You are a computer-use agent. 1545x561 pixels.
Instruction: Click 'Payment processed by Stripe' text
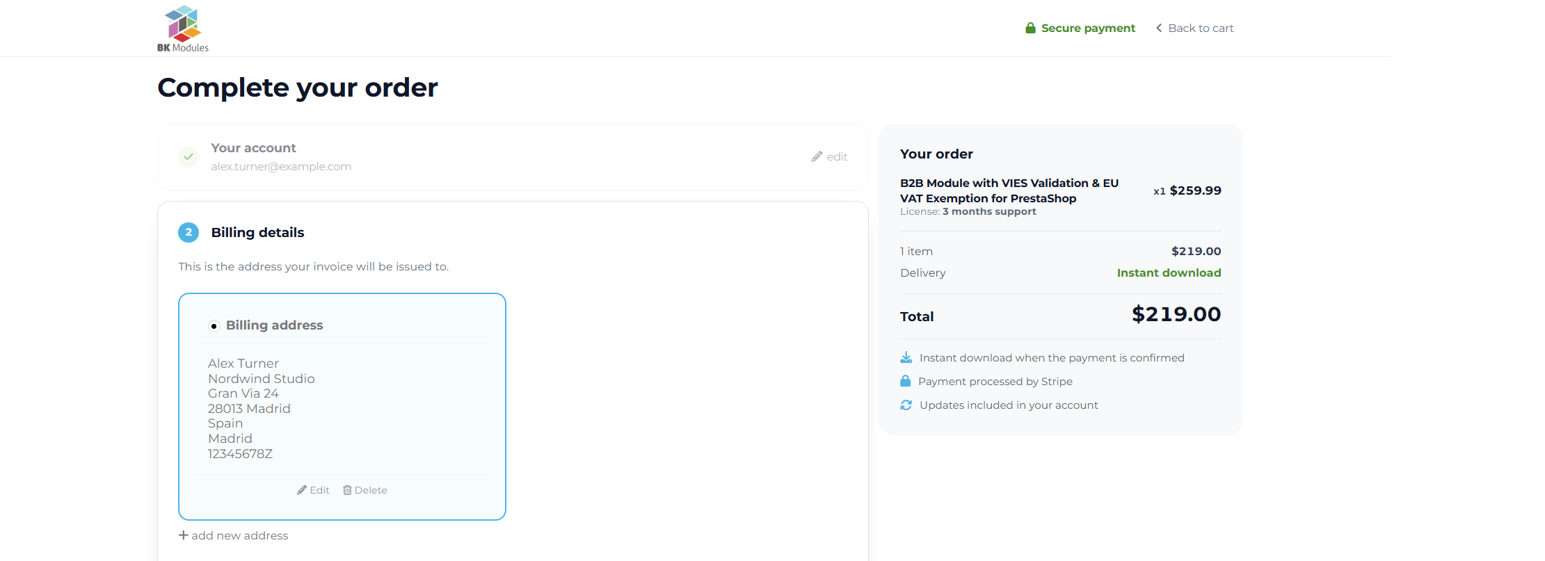pyautogui.click(x=995, y=382)
